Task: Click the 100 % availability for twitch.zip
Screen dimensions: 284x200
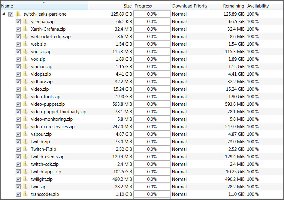Action: pyautogui.click(x=253, y=142)
